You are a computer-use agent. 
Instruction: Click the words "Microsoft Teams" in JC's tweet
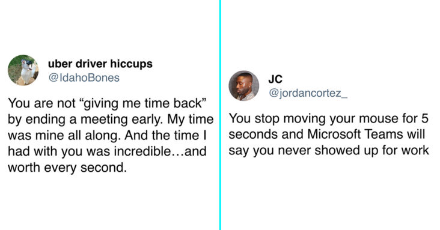(x=349, y=134)
